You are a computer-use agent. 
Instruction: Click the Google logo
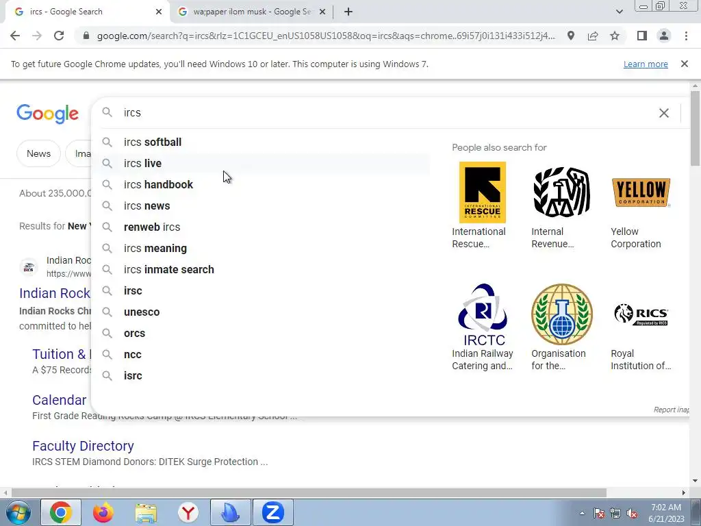(47, 114)
